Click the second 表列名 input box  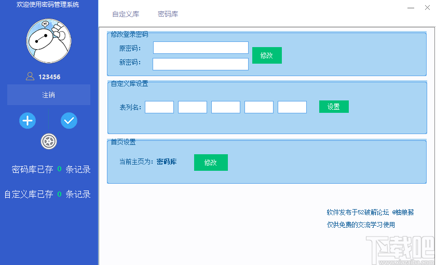[x=193, y=107]
